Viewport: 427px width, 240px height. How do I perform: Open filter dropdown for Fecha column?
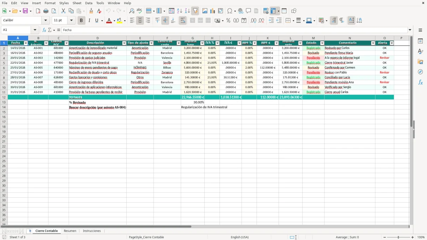[x=26, y=43]
